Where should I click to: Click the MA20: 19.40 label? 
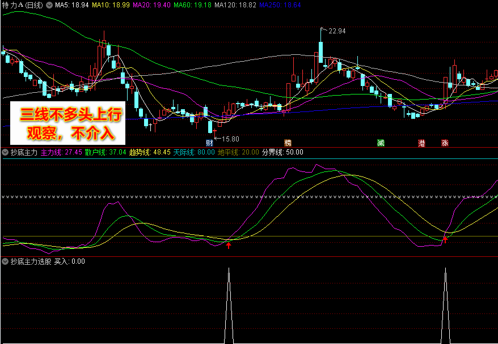point(152,5)
